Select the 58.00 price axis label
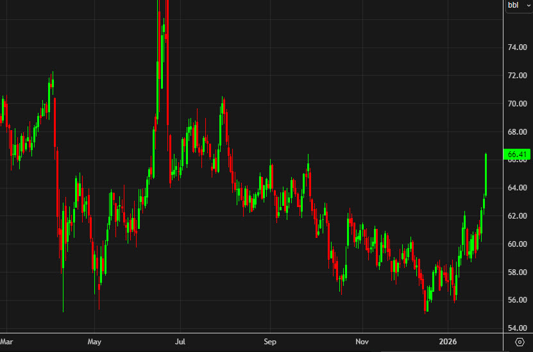The height and width of the screenshot is (352, 533). click(517, 272)
